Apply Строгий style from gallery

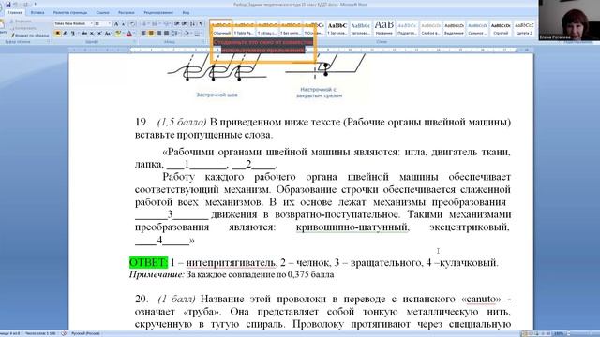[501, 28]
